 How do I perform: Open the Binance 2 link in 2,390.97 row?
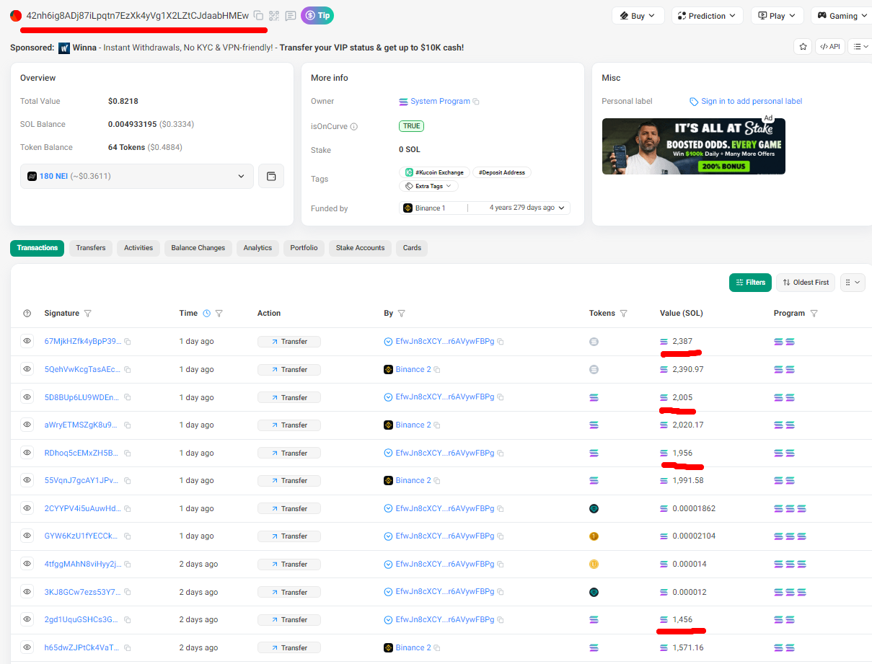tap(413, 369)
